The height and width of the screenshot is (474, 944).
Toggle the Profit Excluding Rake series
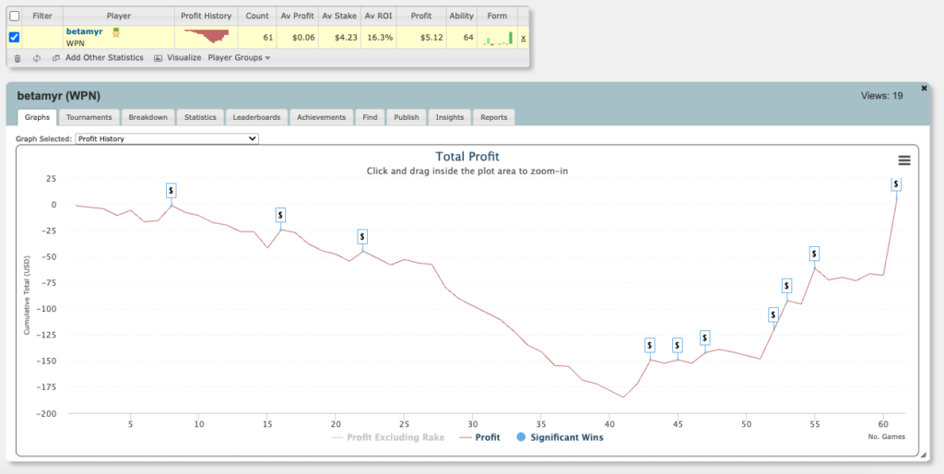(387, 437)
